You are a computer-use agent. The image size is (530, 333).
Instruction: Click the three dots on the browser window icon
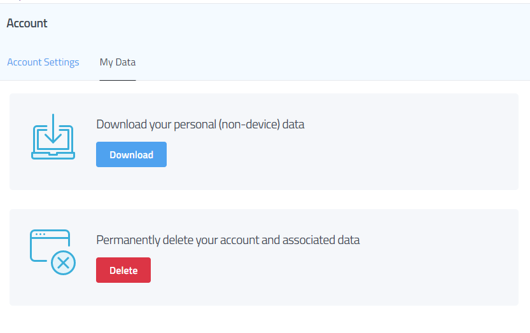click(40, 234)
